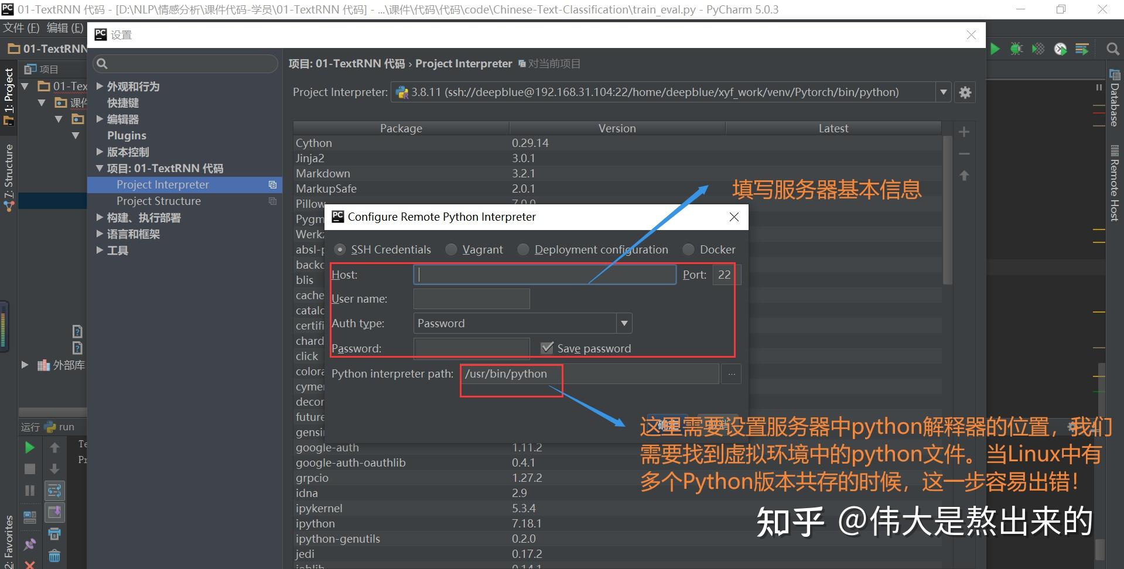Toggle the Save password checkbox

pos(547,348)
